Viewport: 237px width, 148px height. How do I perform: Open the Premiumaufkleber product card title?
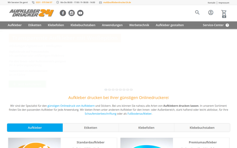203,142
